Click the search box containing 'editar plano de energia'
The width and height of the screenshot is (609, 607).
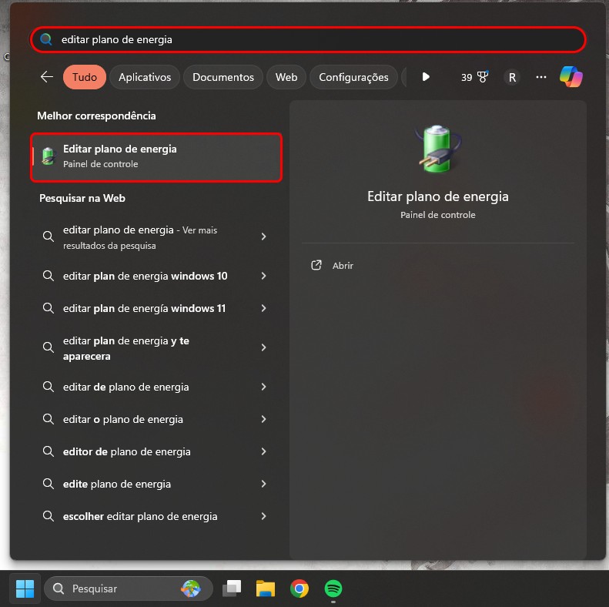tap(308, 39)
